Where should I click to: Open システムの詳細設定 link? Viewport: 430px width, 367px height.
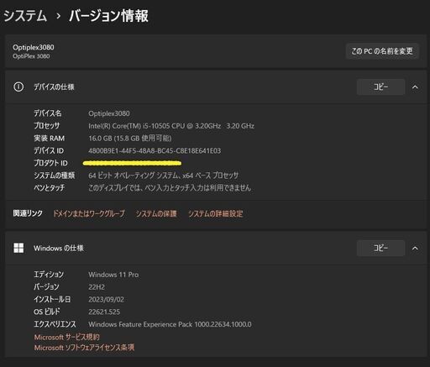point(216,213)
